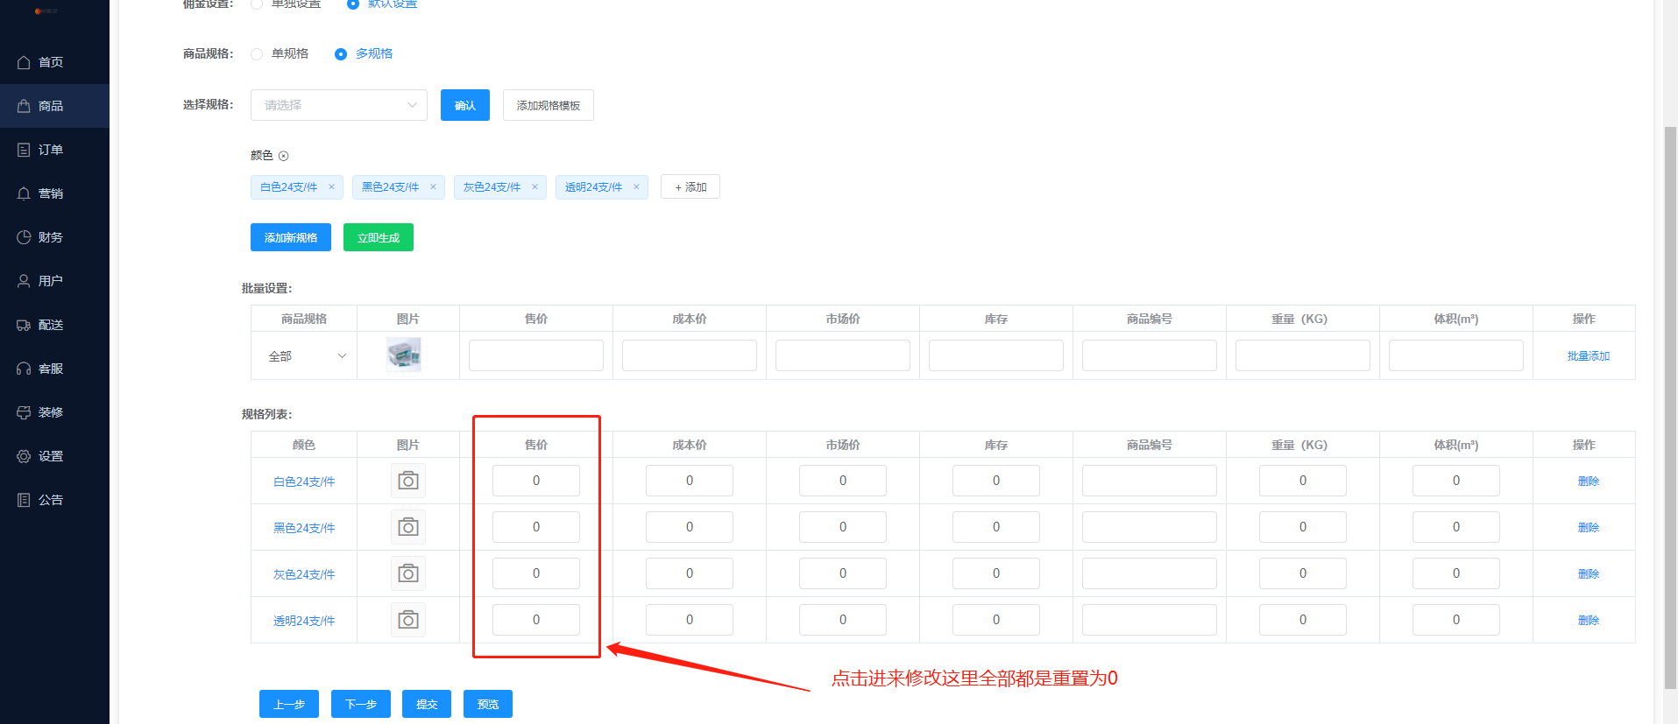Image resolution: width=1678 pixels, height=724 pixels.
Task: Click the 添加新规格 button
Action: [291, 237]
